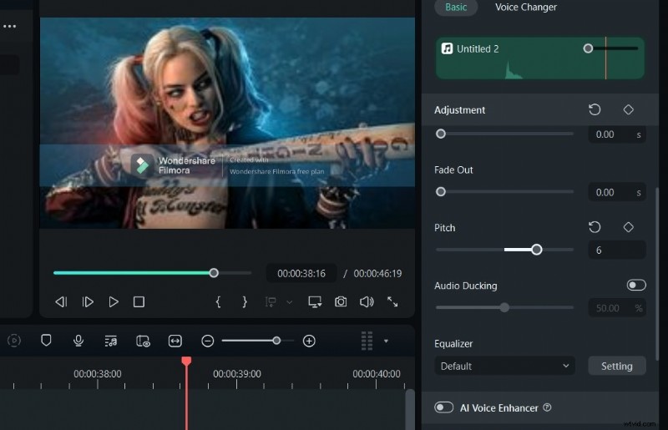This screenshot has width=668, height=430.
Task: Open the preview volume speaker icon
Action: tap(367, 301)
